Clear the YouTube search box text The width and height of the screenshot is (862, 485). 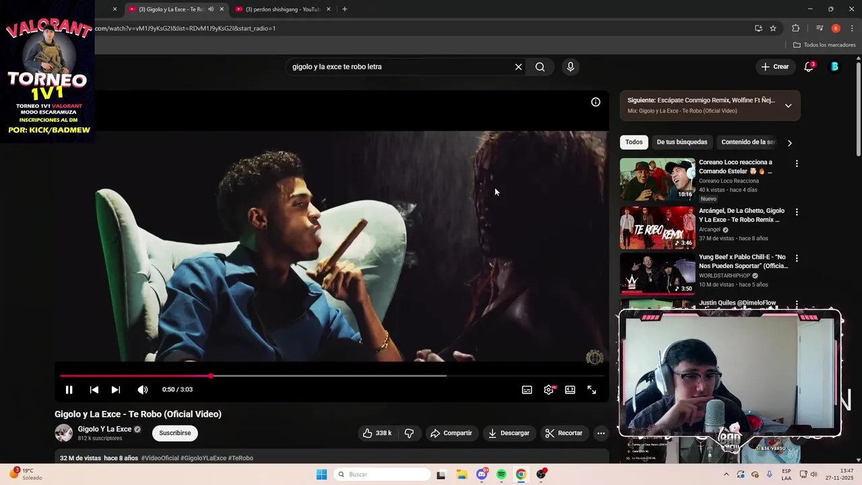click(519, 67)
